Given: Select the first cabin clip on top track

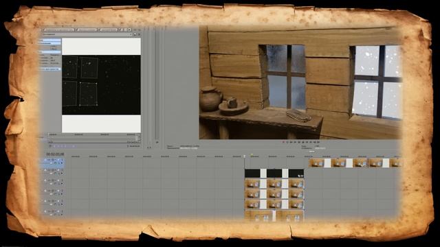Looking at the screenshot, I should (x=316, y=163).
